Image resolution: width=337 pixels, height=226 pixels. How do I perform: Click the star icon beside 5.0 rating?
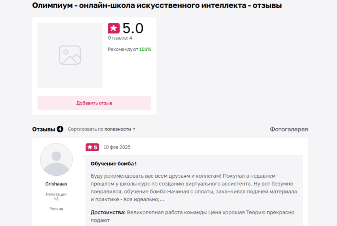tap(114, 28)
